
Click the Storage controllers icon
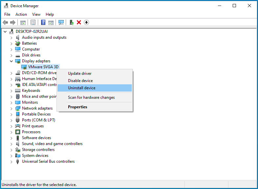[18, 150]
